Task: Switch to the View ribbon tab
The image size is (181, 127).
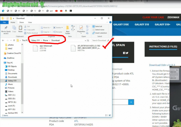Action: (30, 22)
